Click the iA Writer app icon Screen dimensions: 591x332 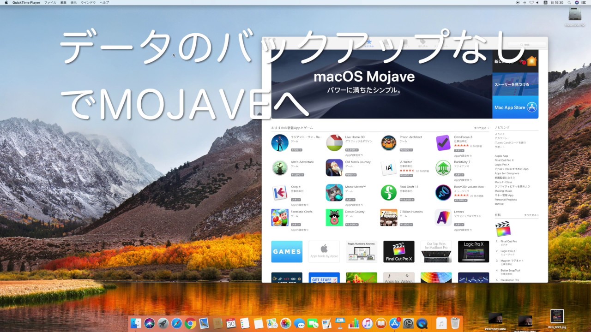[389, 168]
